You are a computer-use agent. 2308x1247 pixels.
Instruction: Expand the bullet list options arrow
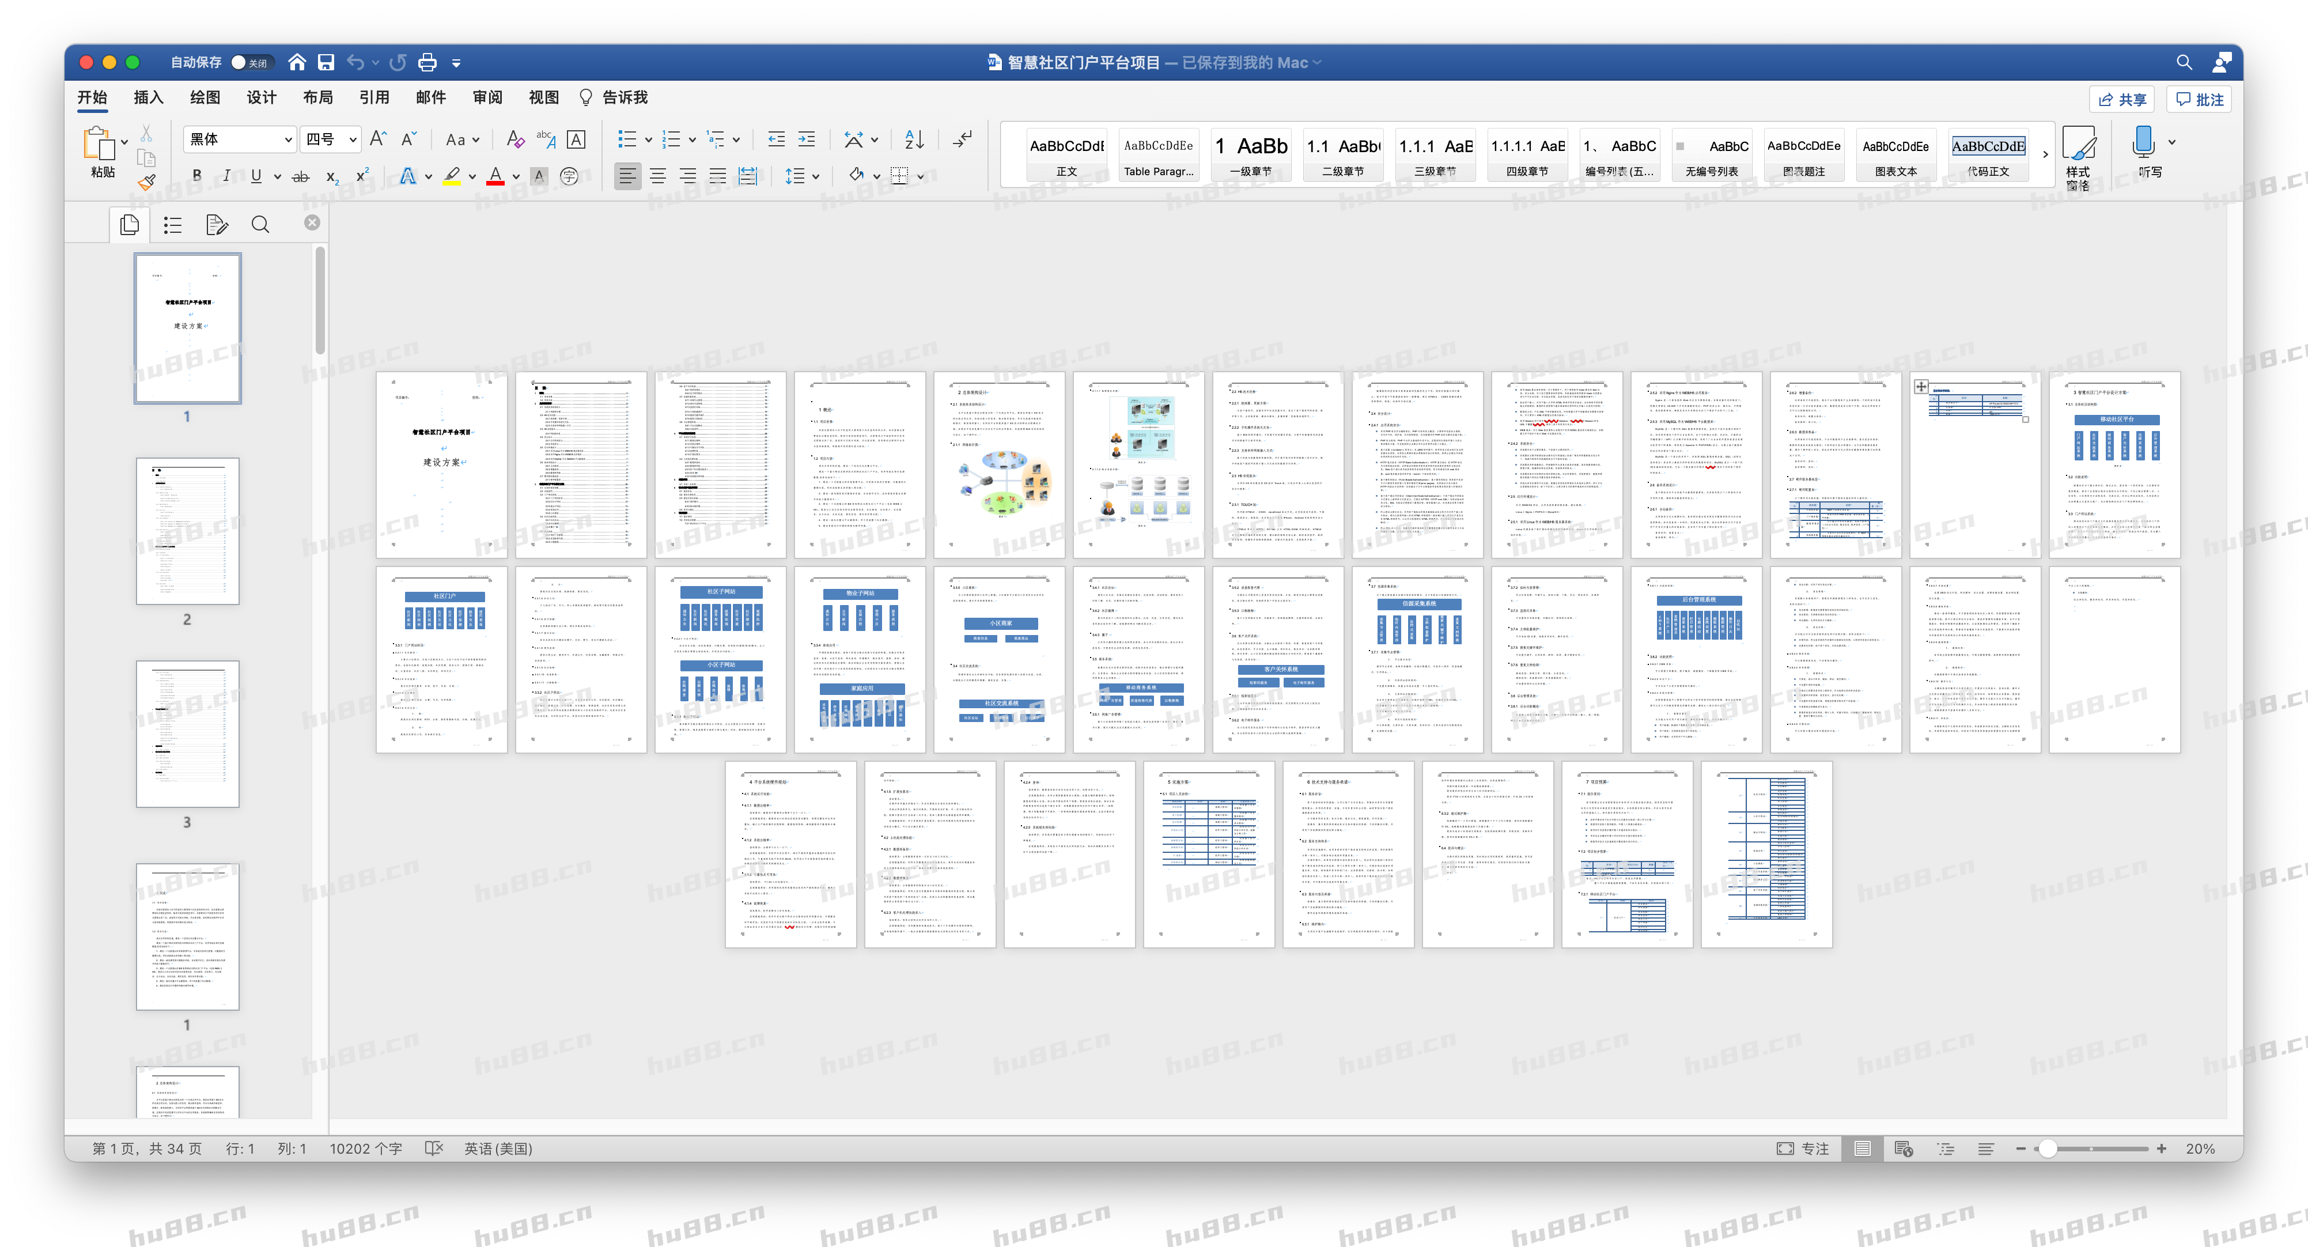coord(649,140)
